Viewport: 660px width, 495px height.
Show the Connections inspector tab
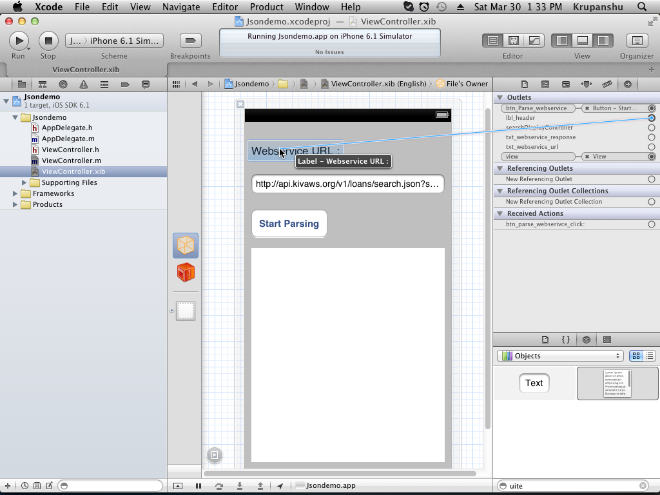627,84
